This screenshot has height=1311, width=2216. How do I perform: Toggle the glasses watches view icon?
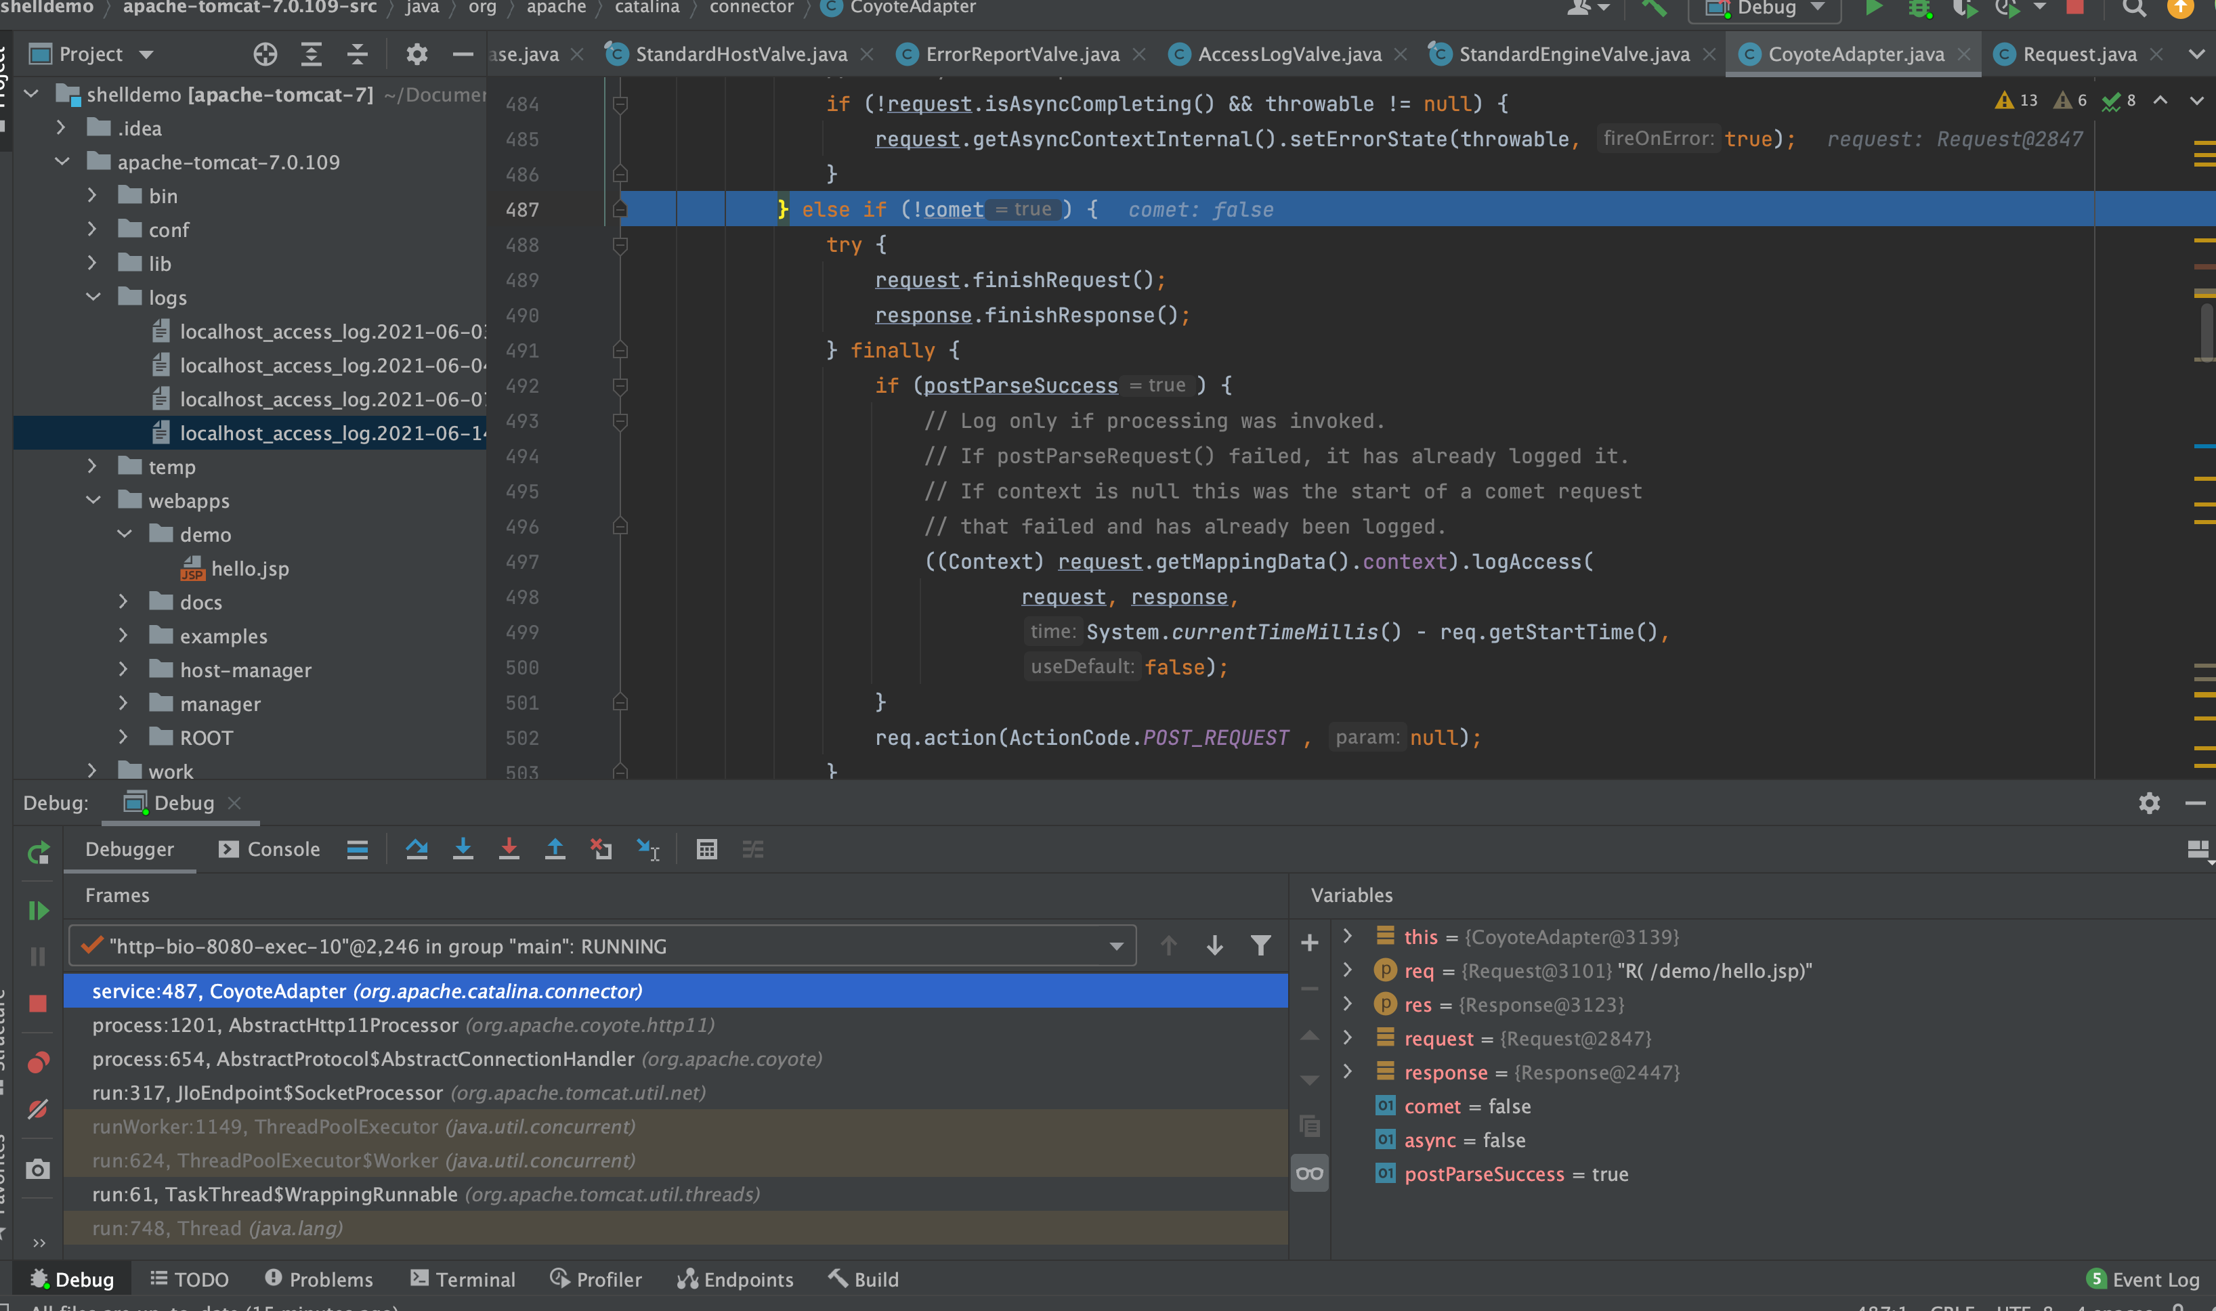(x=1309, y=1173)
